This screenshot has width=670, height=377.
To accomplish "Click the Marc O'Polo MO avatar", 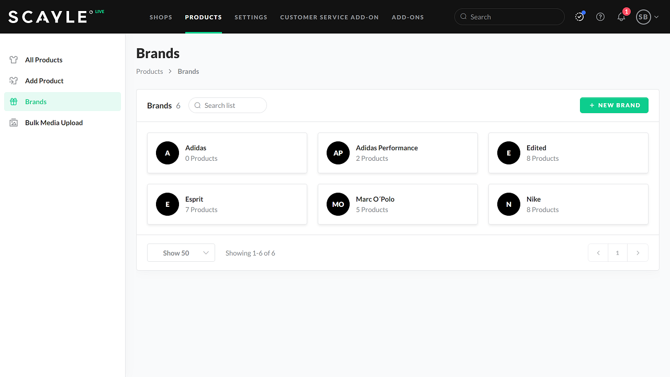I will [x=338, y=204].
